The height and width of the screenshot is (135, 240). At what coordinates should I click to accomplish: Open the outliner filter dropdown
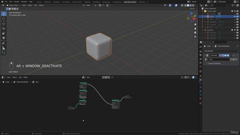(233, 5)
